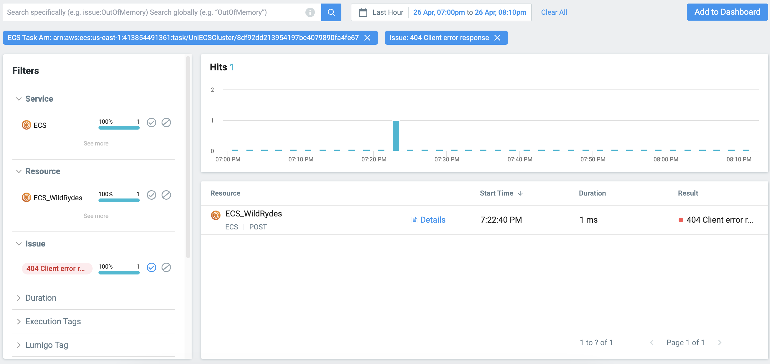Image resolution: width=770 pixels, height=364 pixels.
Task: Click See more under Resource
Action: pos(96,216)
